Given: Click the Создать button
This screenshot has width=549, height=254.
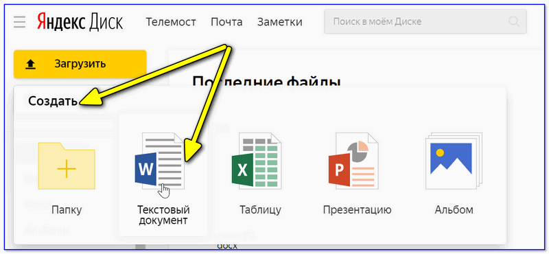Looking at the screenshot, I should (x=53, y=101).
